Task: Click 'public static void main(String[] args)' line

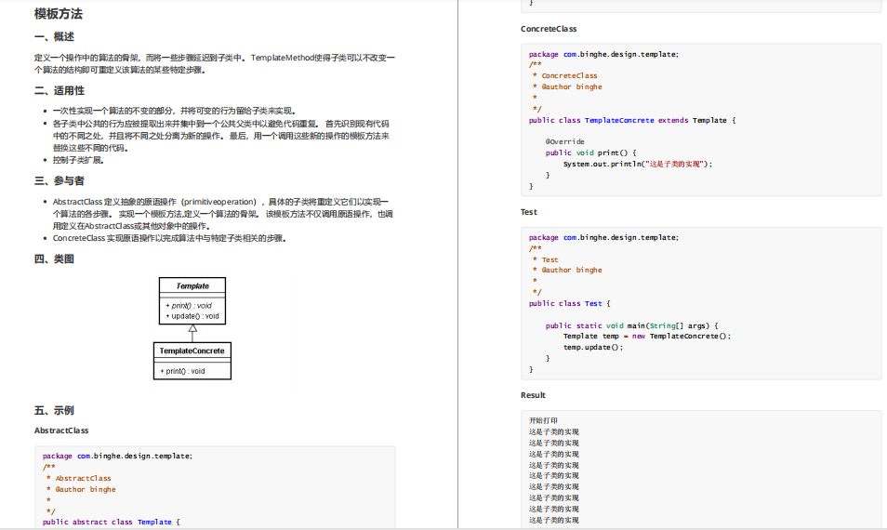Action: pos(632,325)
